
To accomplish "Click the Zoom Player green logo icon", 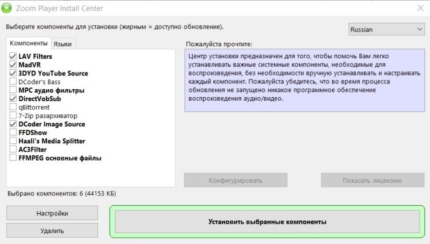I will pyautogui.click(x=6, y=8).
